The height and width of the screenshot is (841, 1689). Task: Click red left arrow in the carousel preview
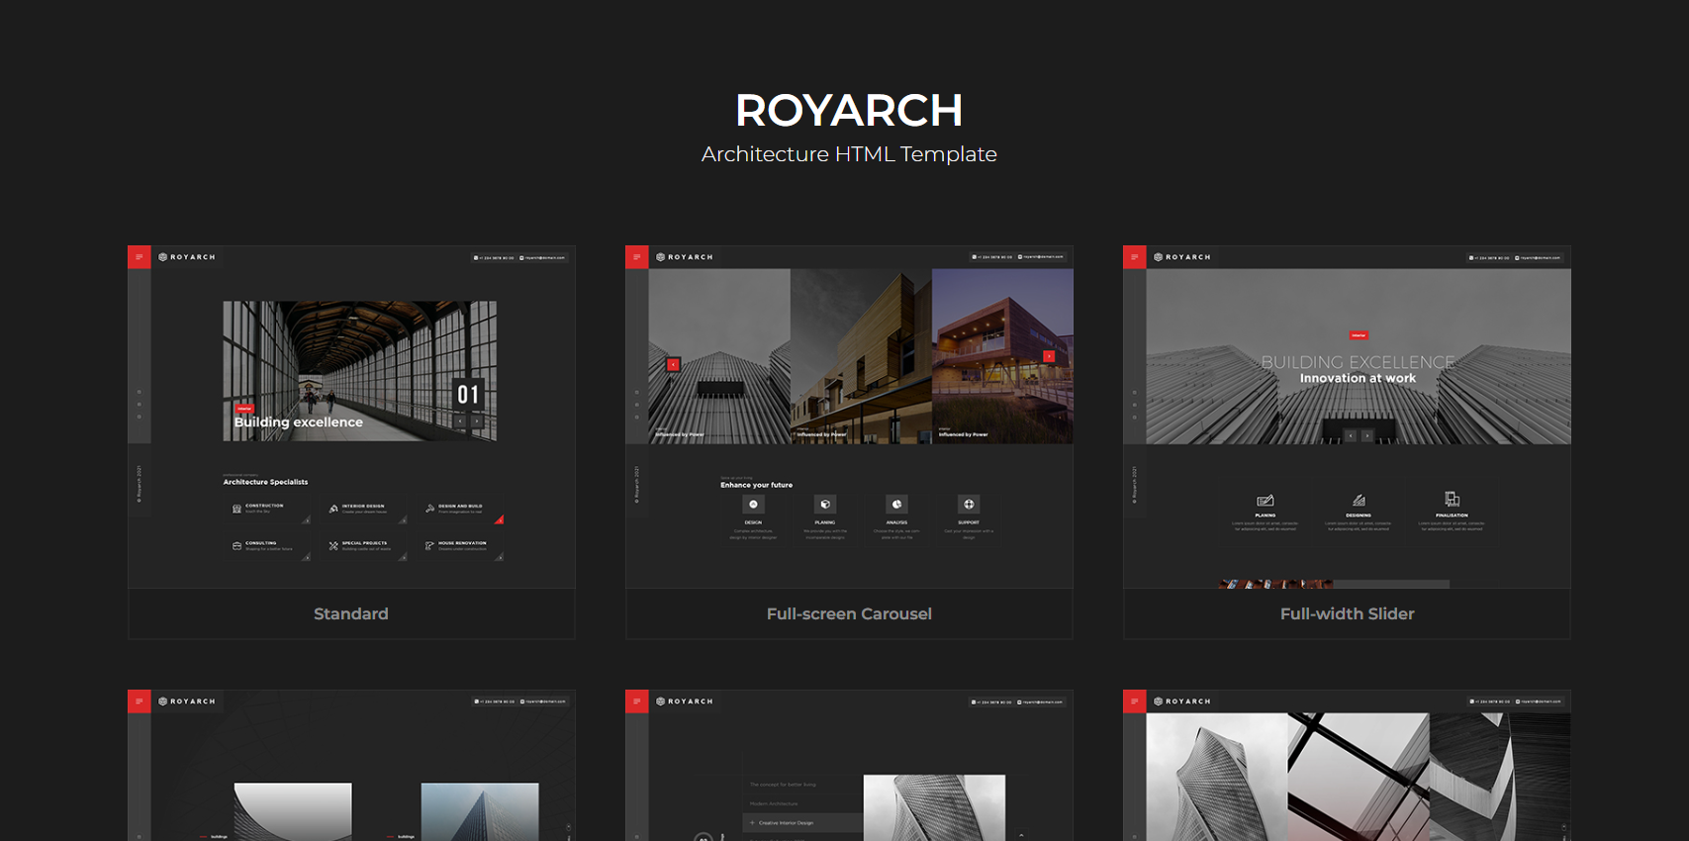[x=673, y=364]
